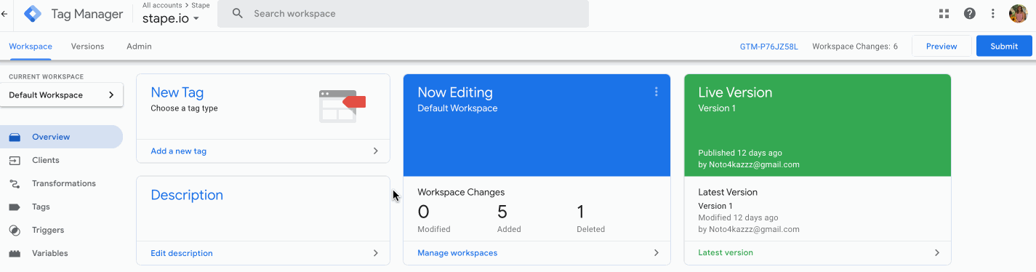Open Now Editing card options menu

[656, 92]
